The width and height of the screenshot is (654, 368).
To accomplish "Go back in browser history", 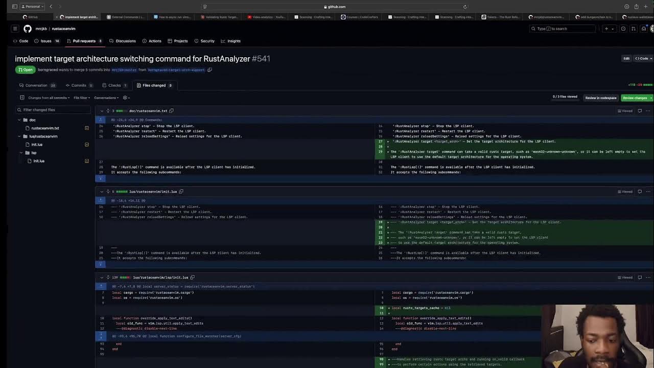I will (51, 7).
